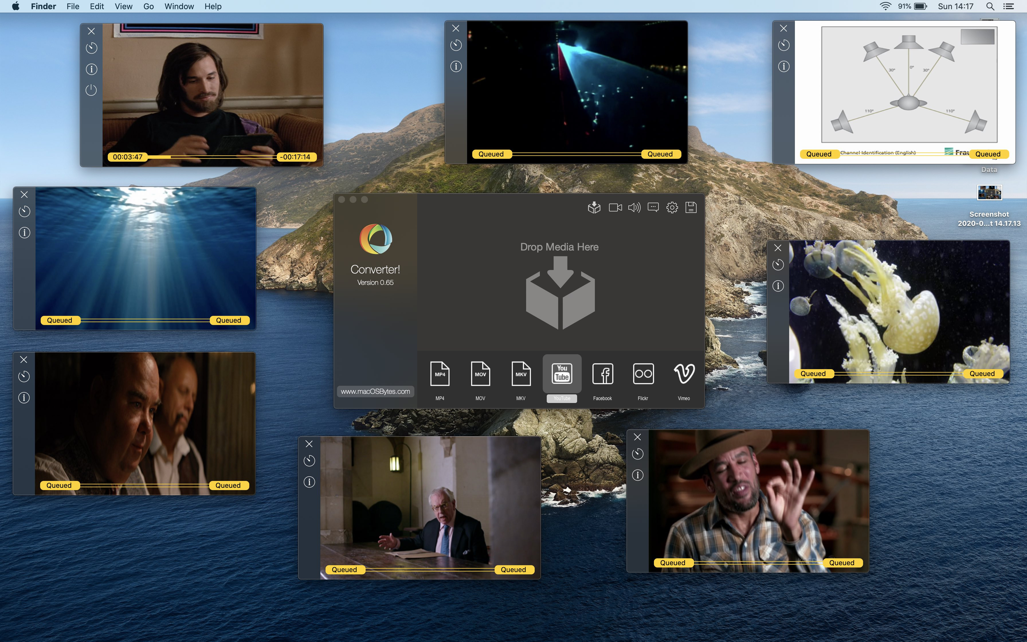1027x642 pixels.
Task: Remove the cowboy hat man video with X
Action: tap(637, 437)
